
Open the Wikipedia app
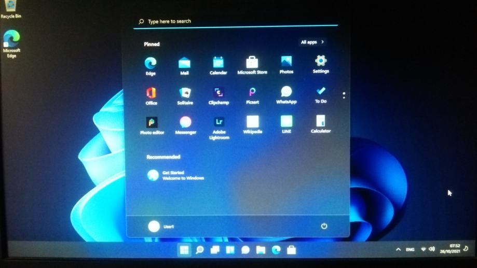252,124
